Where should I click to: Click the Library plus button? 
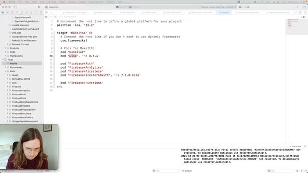point(297,7)
